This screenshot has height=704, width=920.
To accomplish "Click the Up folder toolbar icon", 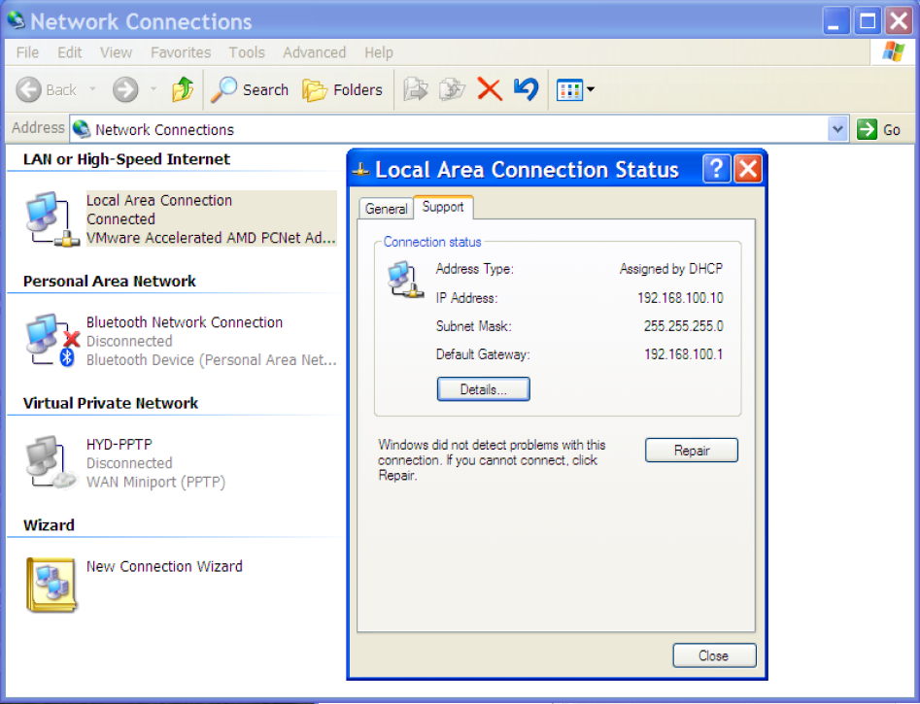I will (182, 90).
